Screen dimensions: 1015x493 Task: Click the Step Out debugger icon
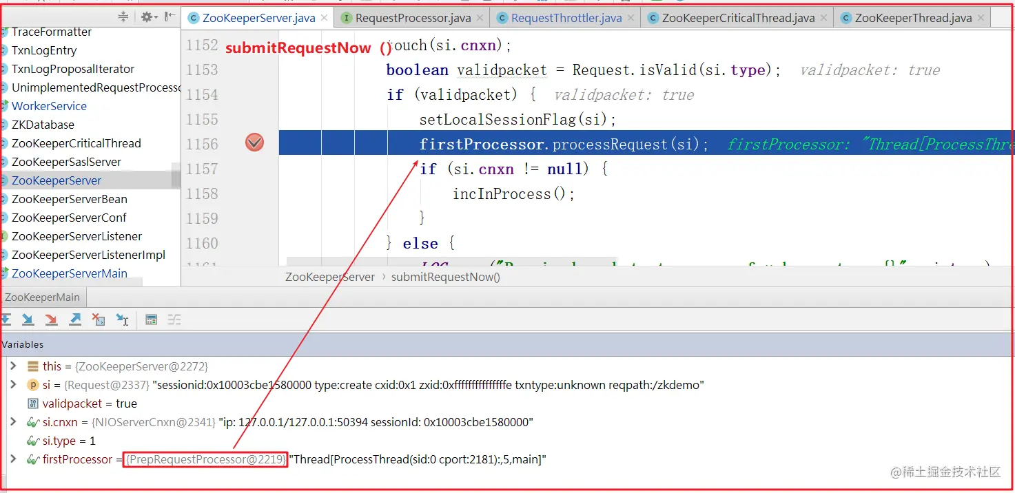(x=75, y=319)
